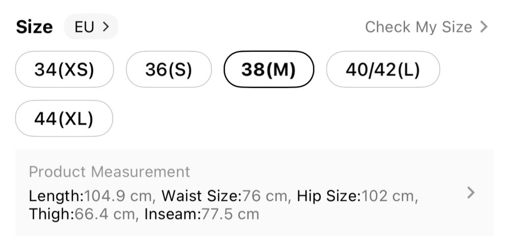The width and height of the screenshot is (509, 251).
Task: Pick size 40/42(L)
Action: 383,70
